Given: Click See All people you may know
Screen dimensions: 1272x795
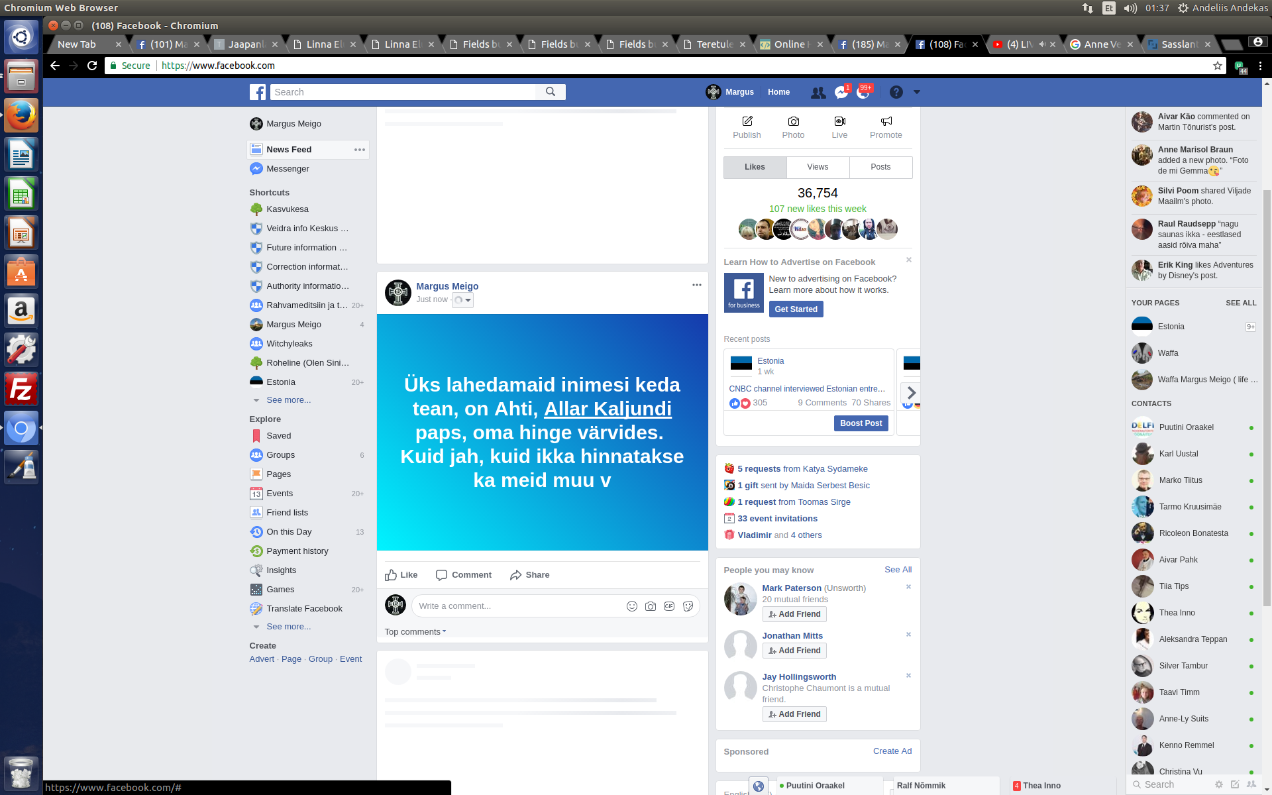Looking at the screenshot, I should [898, 570].
